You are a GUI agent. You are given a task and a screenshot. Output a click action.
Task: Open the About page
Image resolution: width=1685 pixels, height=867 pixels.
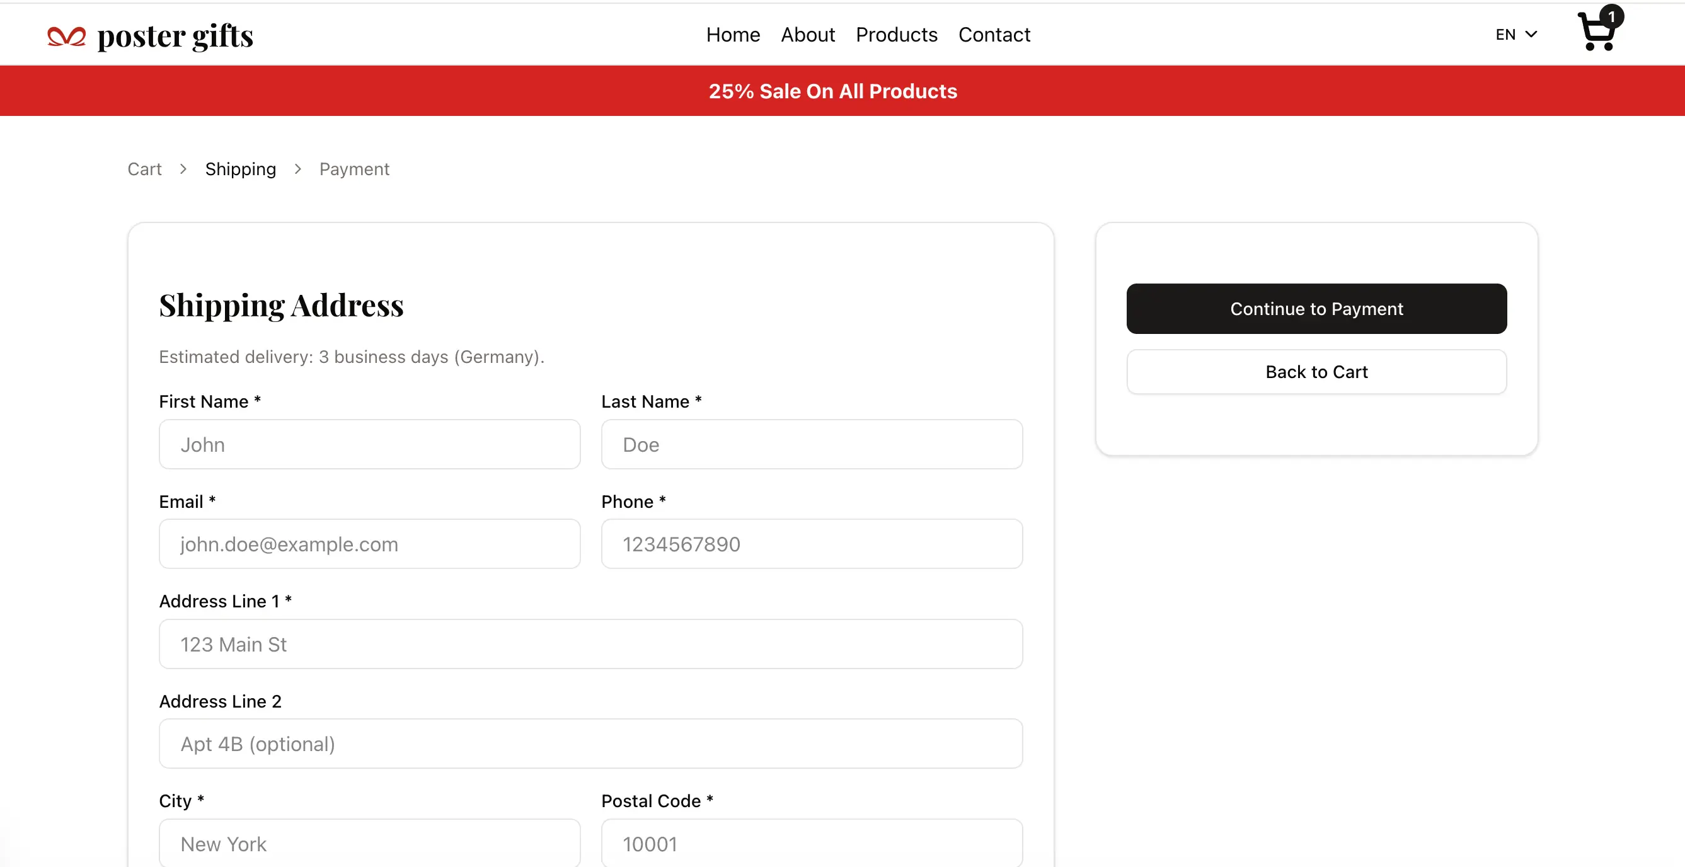click(807, 35)
